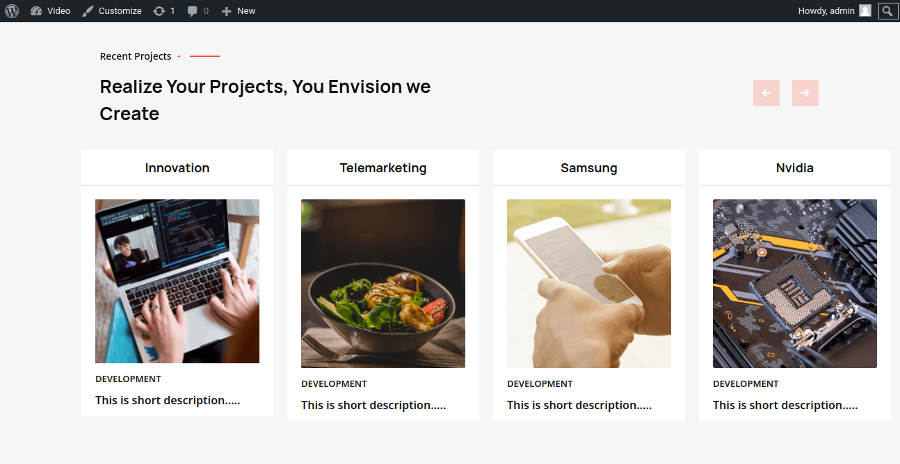The height and width of the screenshot is (464, 900).
Task: Open the Telemarketing project title
Action: [x=383, y=168]
